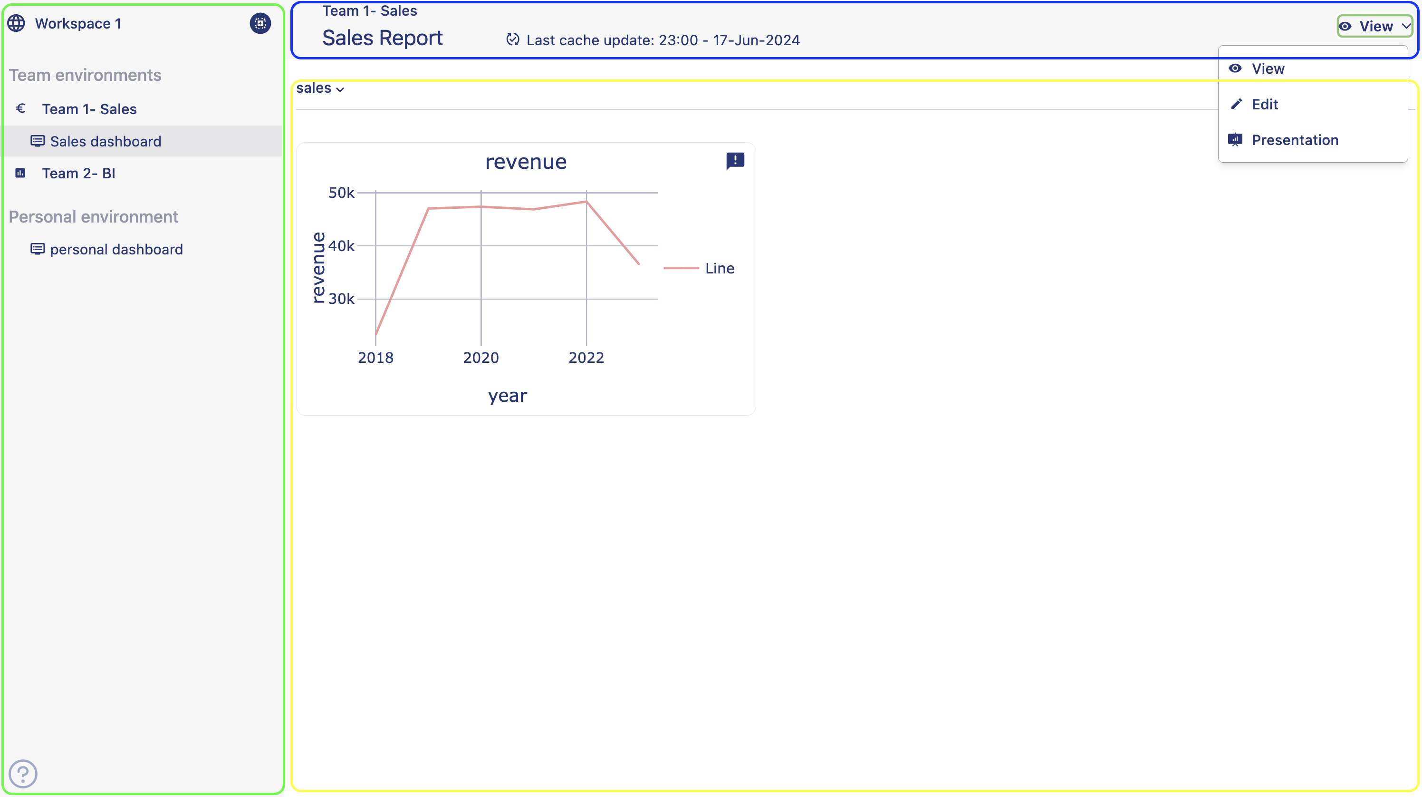Screen dimensions: 1422x797
Task: Click the revenue chart title
Action: click(x=526, y=162)
